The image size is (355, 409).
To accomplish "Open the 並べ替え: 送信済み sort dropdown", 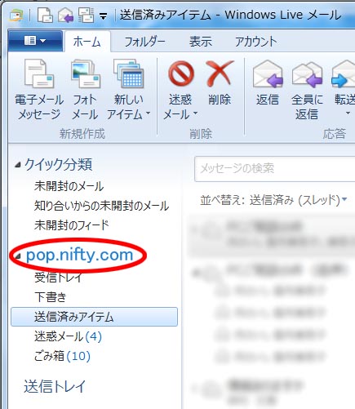I will (x=273, y=200).
